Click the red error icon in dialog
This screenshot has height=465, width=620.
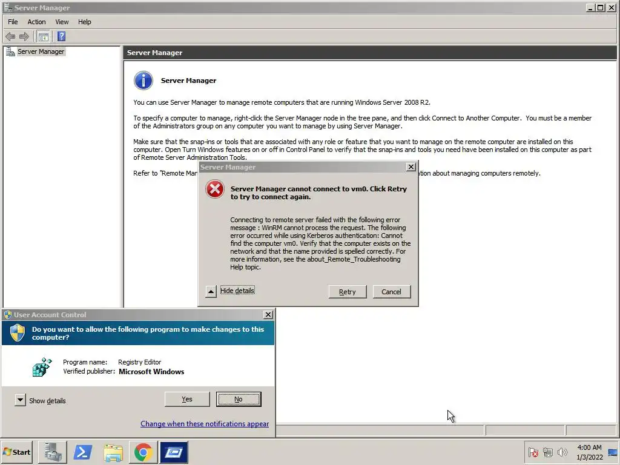215,189
